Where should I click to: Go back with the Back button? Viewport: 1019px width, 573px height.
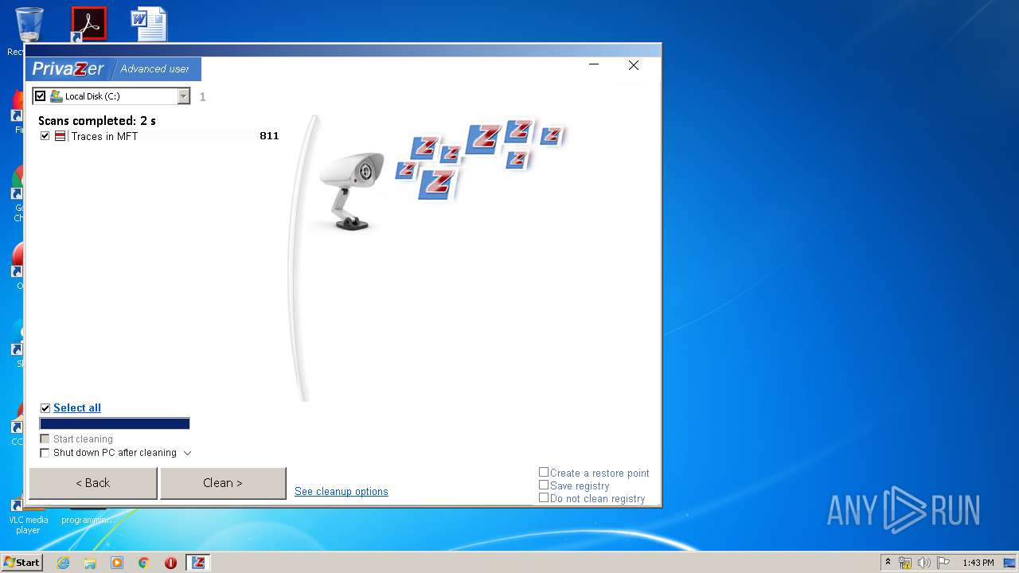coord(93,483)
